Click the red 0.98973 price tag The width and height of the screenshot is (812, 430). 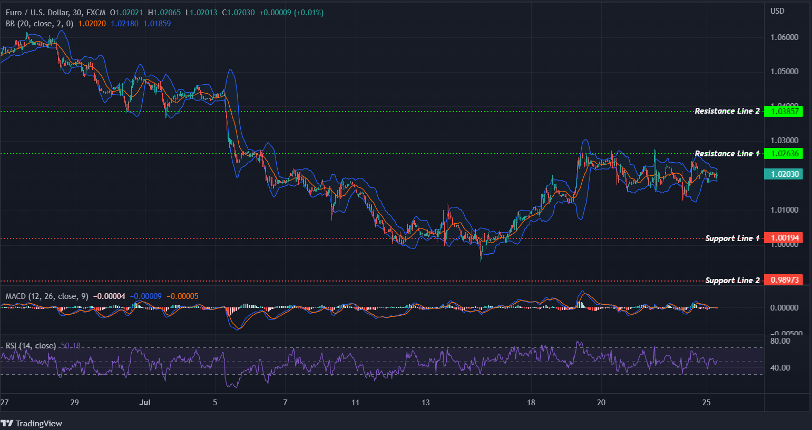tap(784, 280)
